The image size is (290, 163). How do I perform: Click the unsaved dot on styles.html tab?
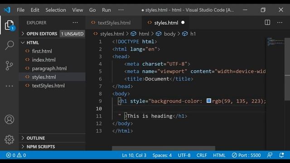tap(183, 23)
